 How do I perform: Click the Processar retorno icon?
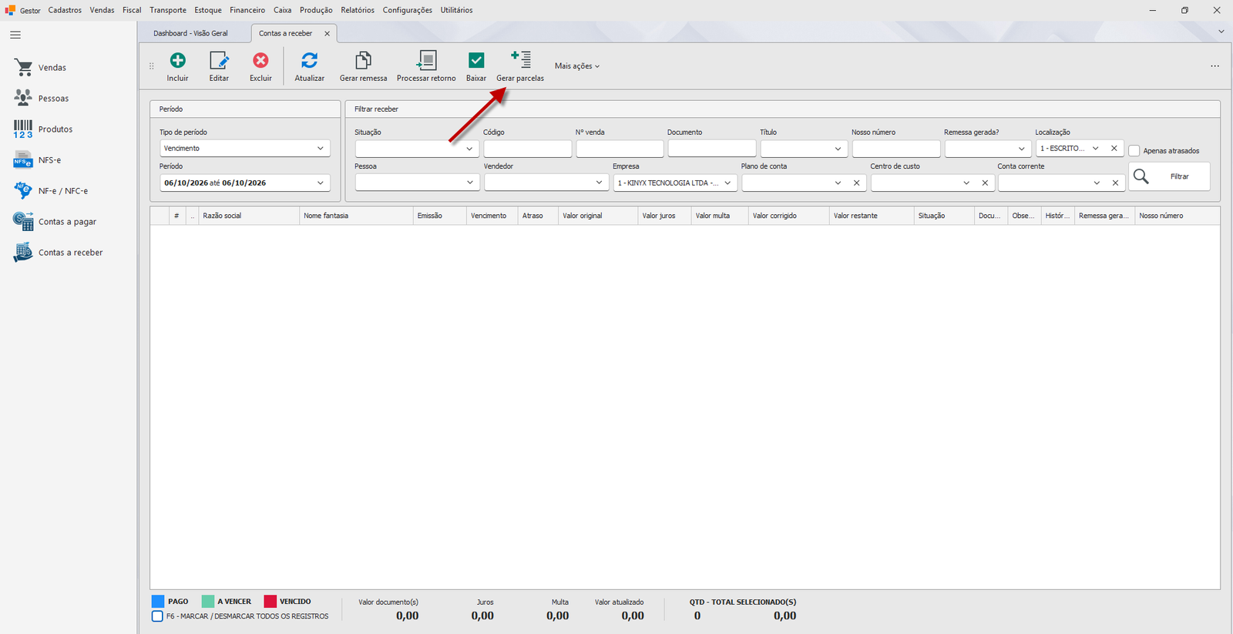tap(426, 61)
